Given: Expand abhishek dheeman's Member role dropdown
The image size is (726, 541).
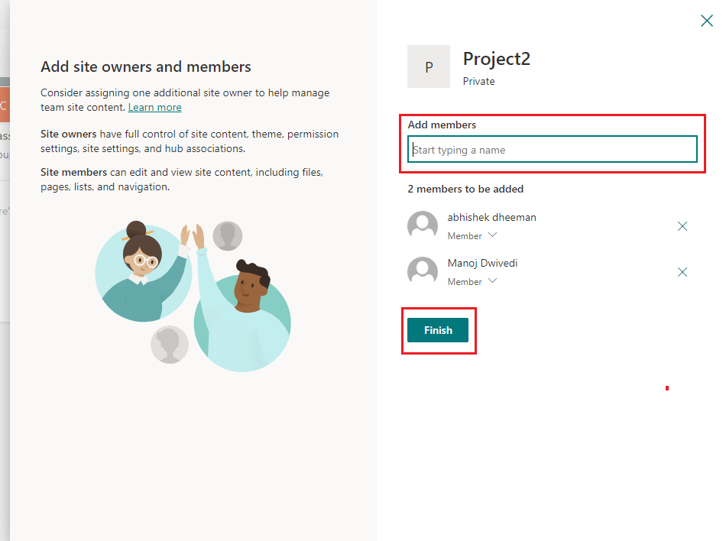Looking at the screenshot, I should 472,235.
